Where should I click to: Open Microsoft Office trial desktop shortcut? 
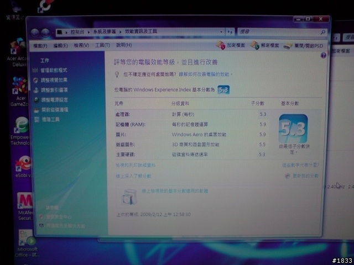[x=27, y=244]
